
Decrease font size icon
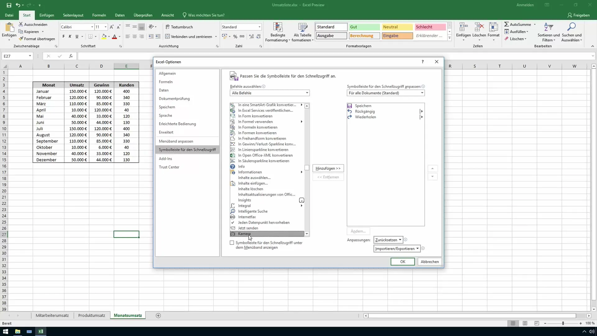118,27
